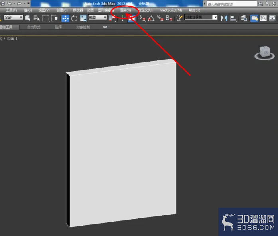The image size is (278, 236).
Task: Expand the InfoCenter arrow beside search field
Action: pyautogui.click(x=205, y=4)
